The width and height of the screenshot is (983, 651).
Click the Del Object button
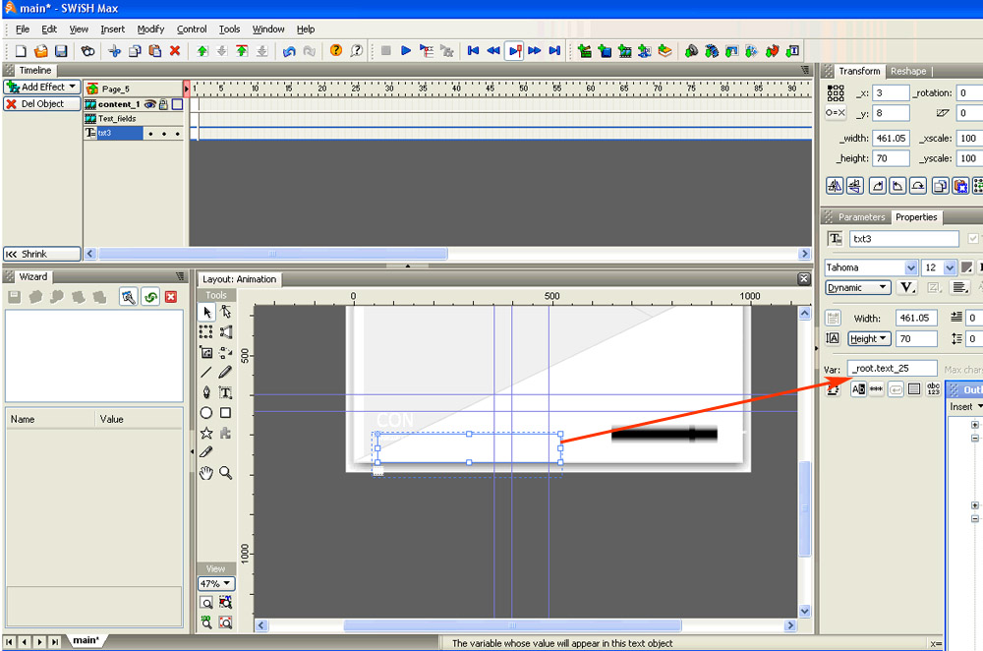pyautogui.click(x=41, y=103)
